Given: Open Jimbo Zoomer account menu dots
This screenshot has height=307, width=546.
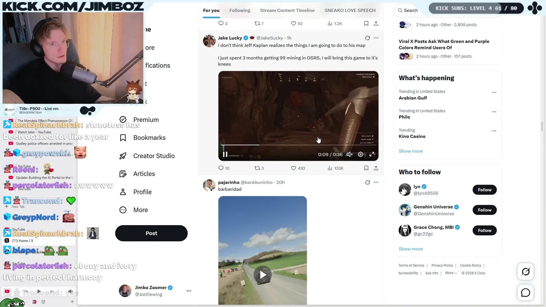Looking at the screenshot, I should point(189,291).
